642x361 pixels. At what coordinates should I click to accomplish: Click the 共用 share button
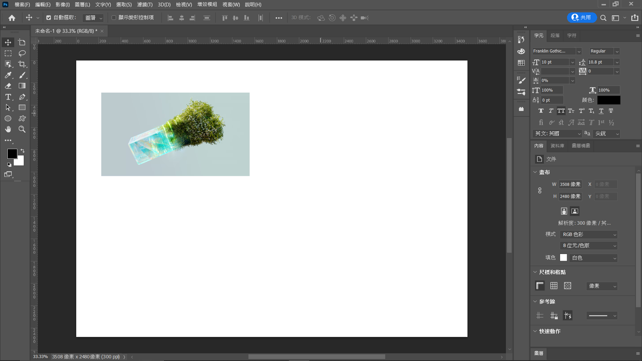582,18
